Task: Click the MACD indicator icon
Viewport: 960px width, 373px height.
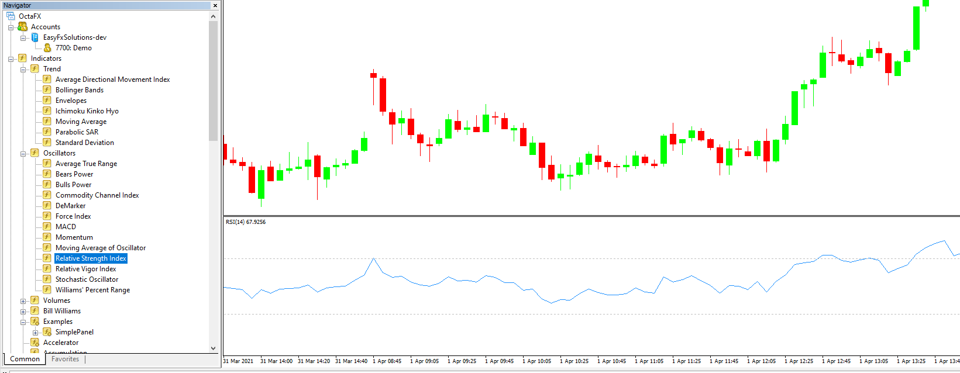Action: click(47, 227)
